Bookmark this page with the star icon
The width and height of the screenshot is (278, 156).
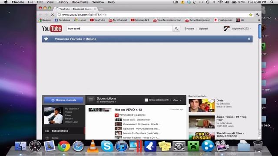coord(251,15)
